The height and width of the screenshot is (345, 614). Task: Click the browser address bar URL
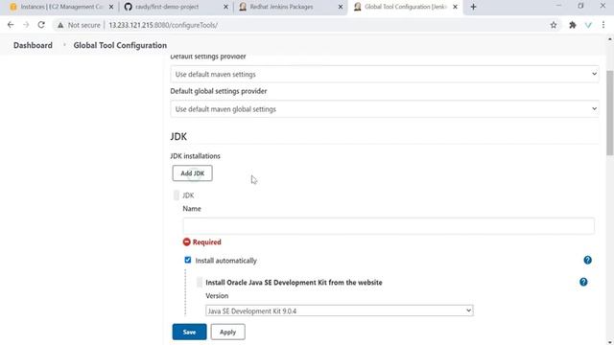pos(163,25)
